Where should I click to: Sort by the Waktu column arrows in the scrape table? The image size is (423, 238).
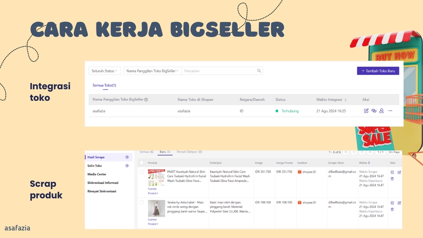pyautogui.click(x=369, y=163)
